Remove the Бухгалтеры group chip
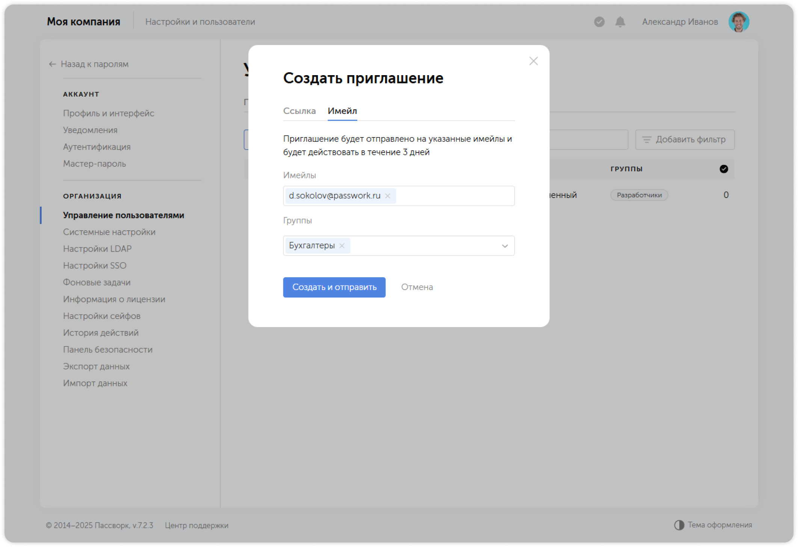The height and width of the screenshot is (547, 798). 342,246
